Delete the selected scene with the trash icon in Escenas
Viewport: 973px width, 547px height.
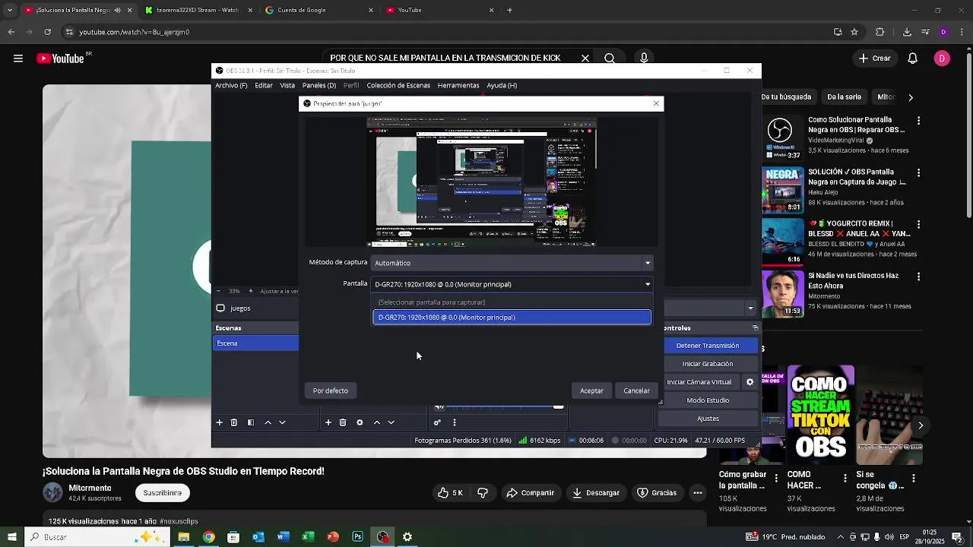click(234, 422)
